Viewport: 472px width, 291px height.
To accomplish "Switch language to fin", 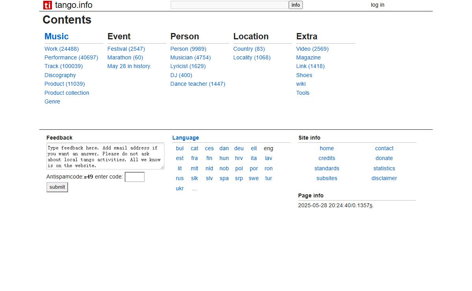I will point(209,158).
